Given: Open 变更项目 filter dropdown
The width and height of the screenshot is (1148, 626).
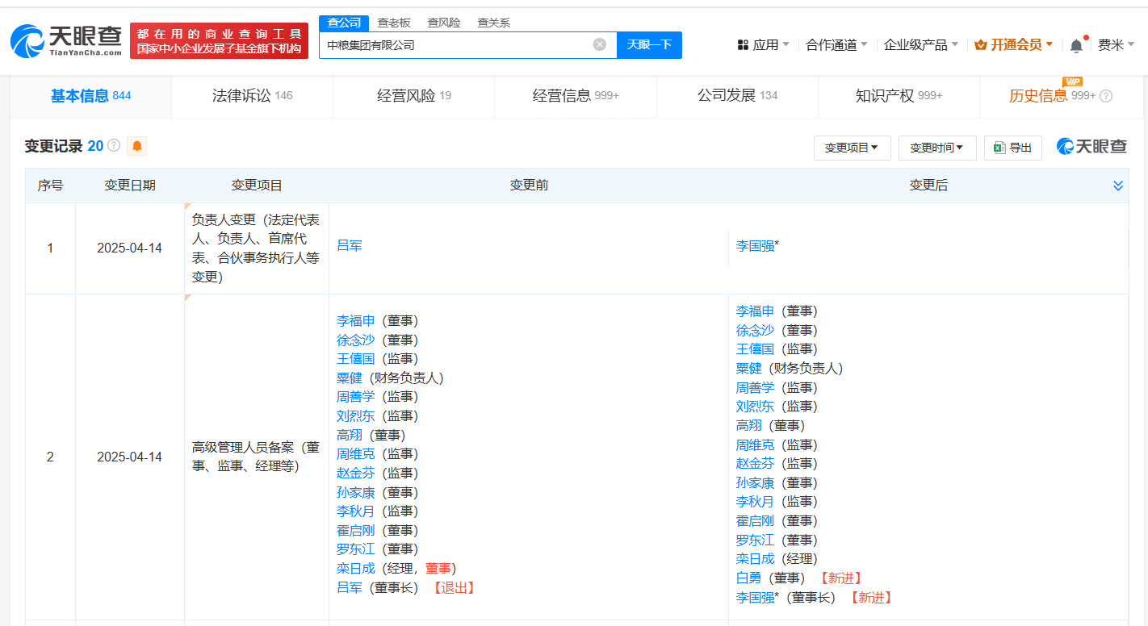Looking at the screenshot, I should [852, 148].
